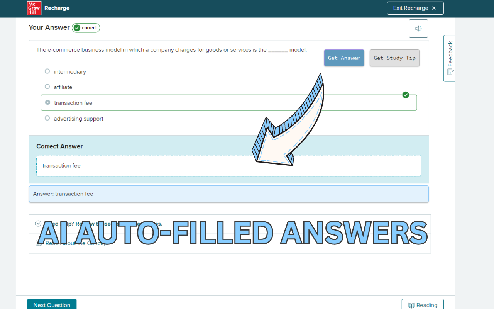Click the green 'correct' badge icon

(76, 27)
